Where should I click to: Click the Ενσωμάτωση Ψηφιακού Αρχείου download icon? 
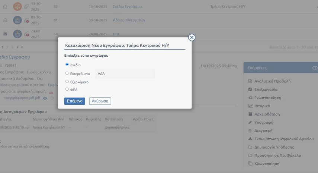coord(250,139)
